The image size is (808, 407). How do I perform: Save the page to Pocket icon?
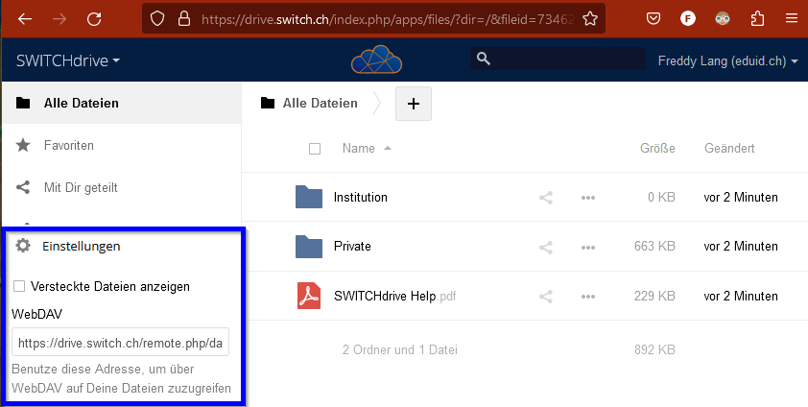tap(654, 19)
